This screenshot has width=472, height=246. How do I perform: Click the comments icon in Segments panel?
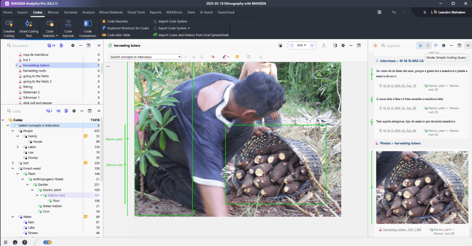click(x=436, y=46)
